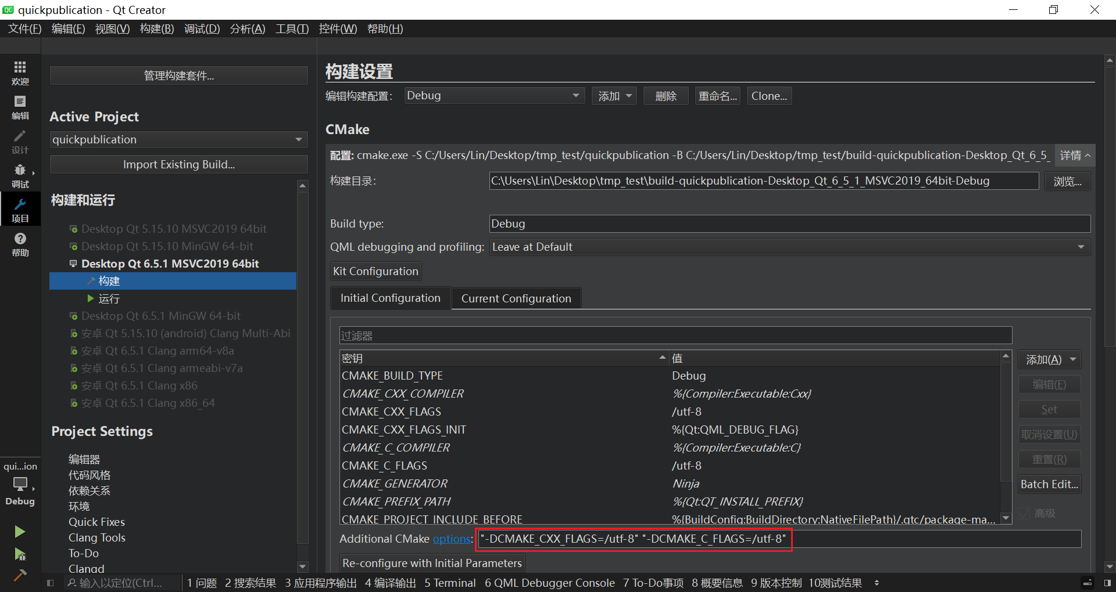1116x592 pixels.
Task: Open the 3 应用程序输出 output pane
Action: click(x=320, y=583)
